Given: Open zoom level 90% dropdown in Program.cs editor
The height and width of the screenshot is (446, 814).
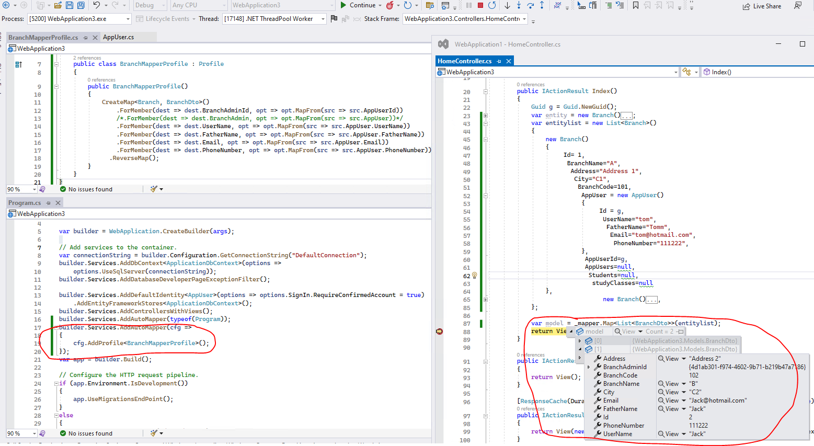Looking at the screenshot, I should [x=22, y=433].
